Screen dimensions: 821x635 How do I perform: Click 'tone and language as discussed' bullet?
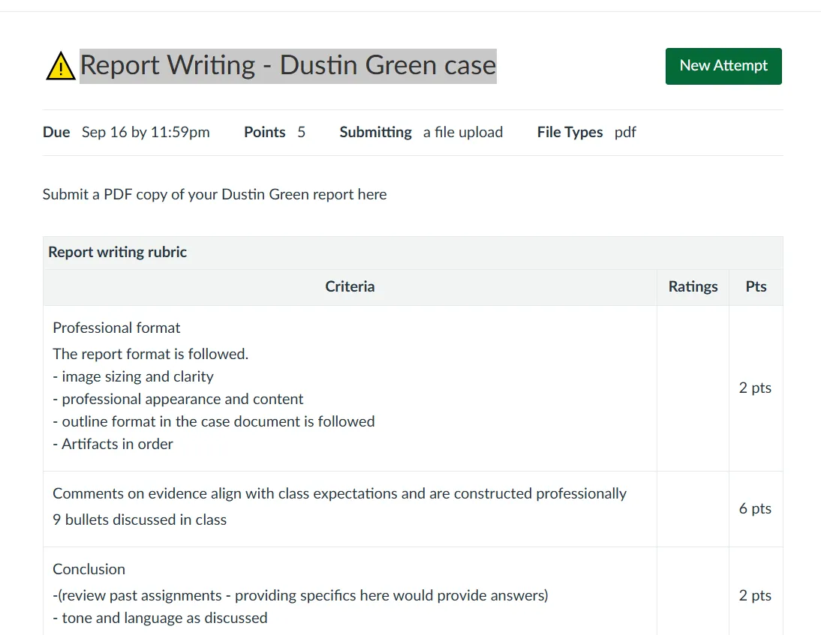click(x=160, y=619)
